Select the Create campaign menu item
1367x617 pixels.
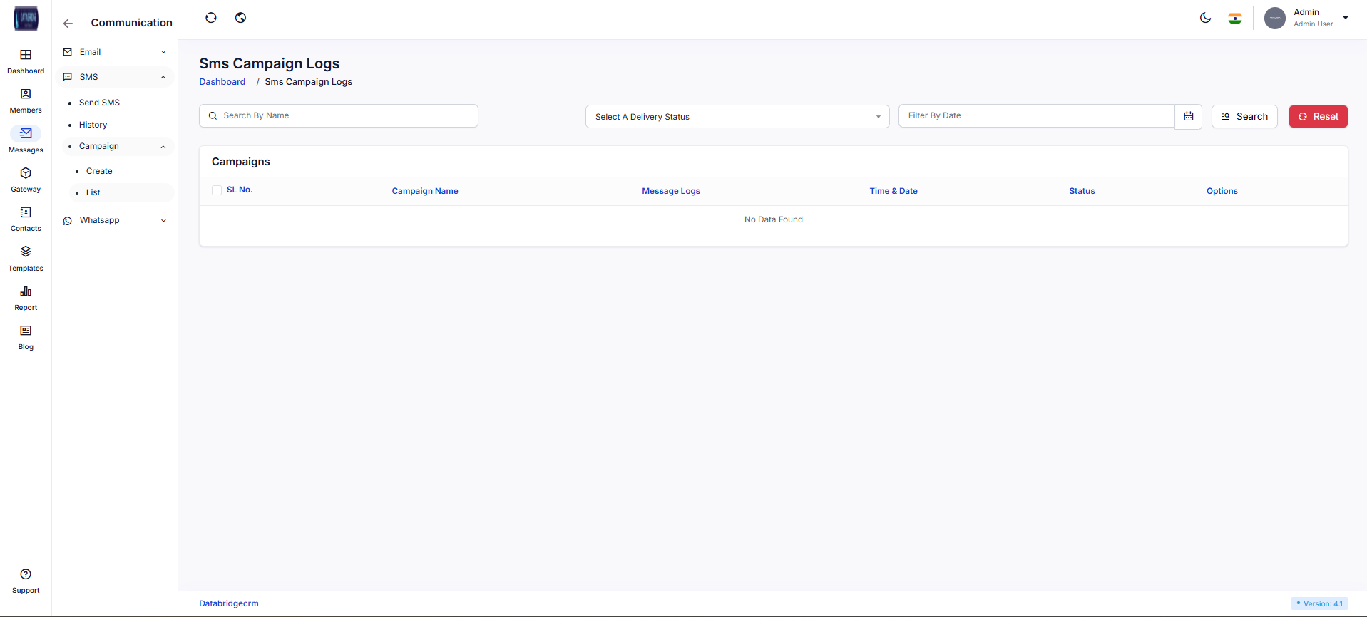point(99,171)
